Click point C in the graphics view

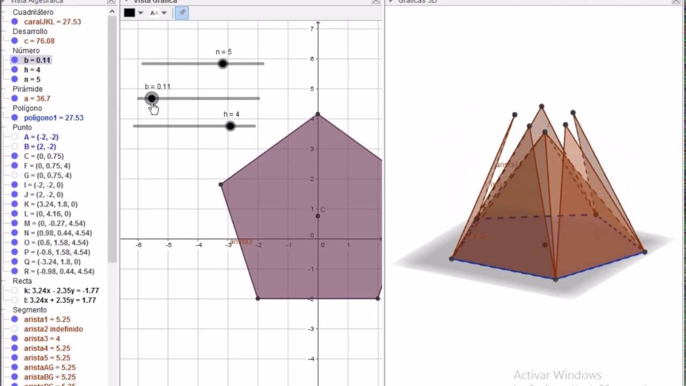(x=318, y=216)
